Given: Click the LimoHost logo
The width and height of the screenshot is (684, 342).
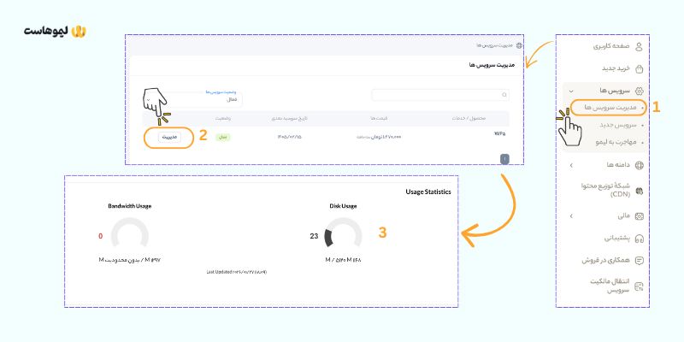Looking at the screenshot, I should pyautogui.click(x=56, y=32).
